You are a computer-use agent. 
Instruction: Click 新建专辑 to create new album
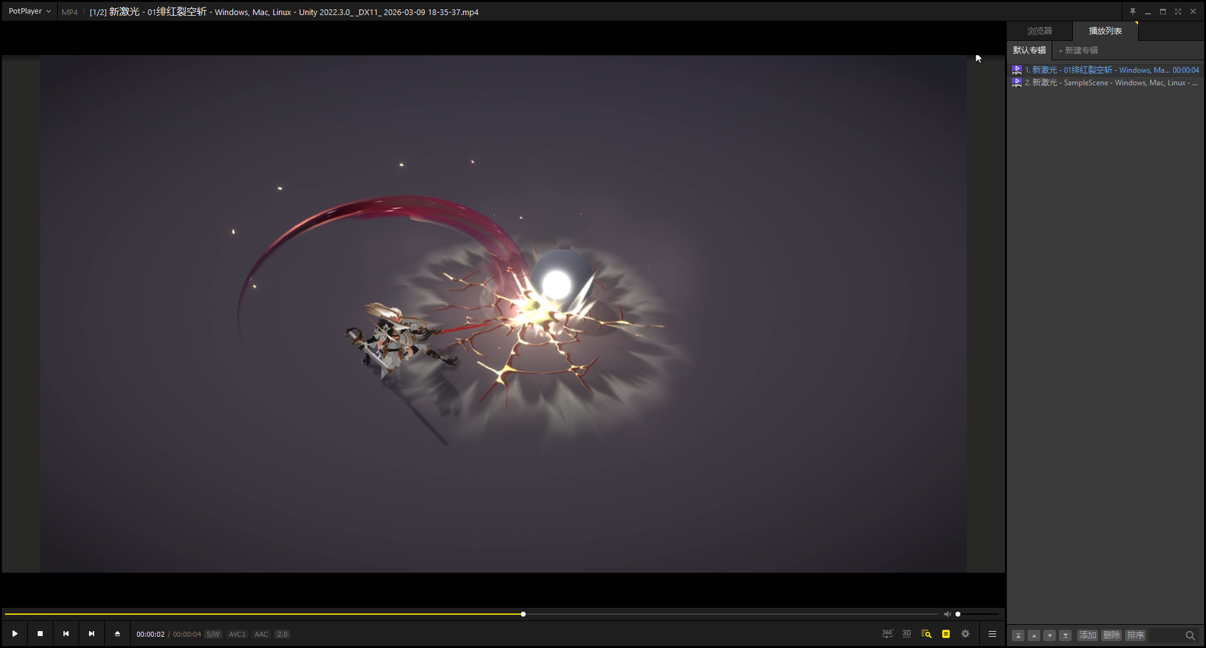tap(1078, 50)
